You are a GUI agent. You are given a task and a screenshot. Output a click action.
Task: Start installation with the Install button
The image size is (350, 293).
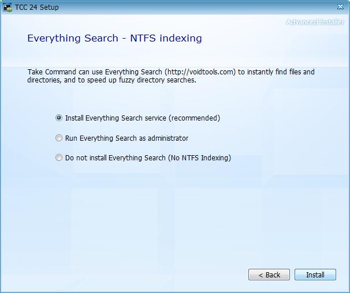click(x=315, y=275)
